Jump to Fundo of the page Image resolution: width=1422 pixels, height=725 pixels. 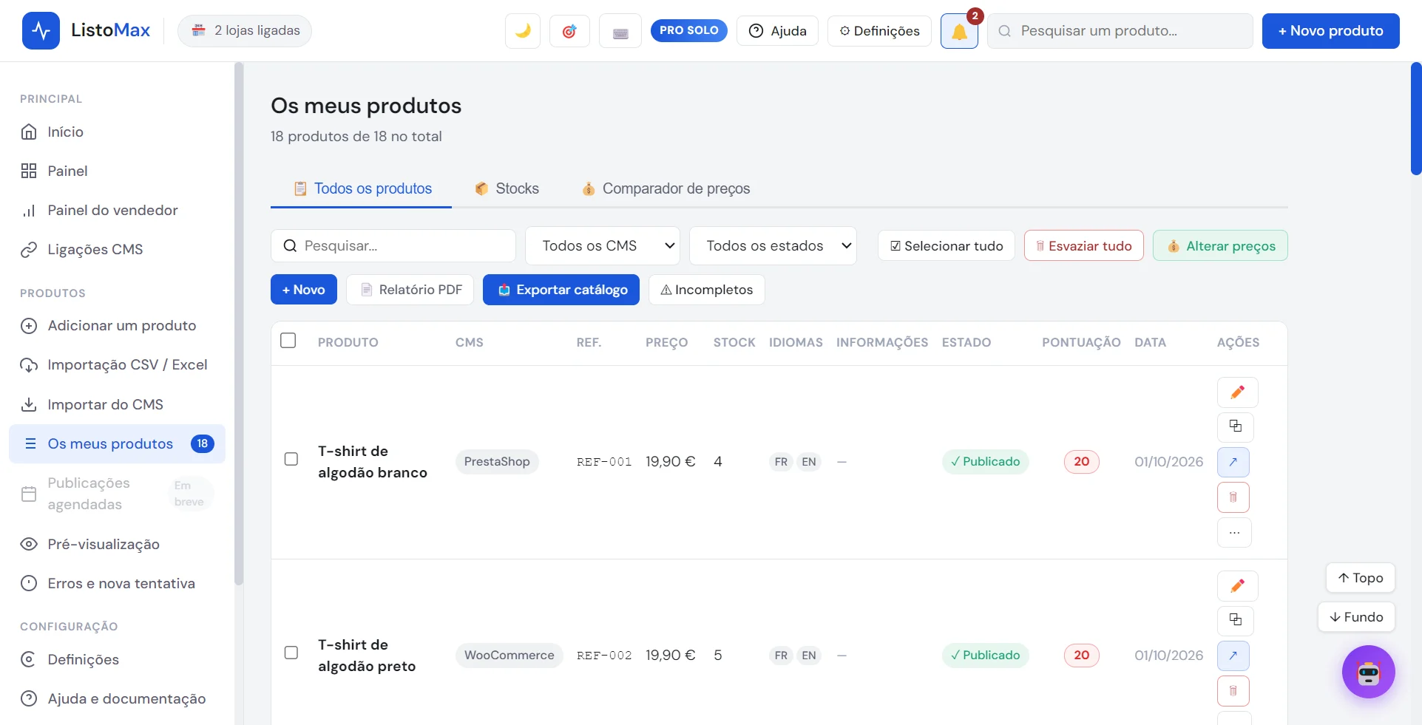click(1356, 617)
